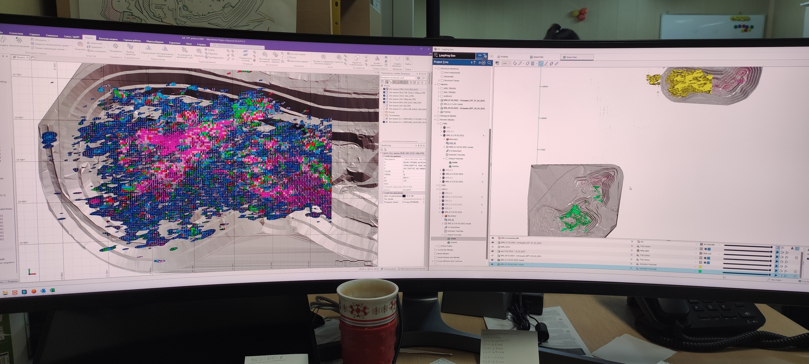This screenshot has width=809, height=364.
Task: Switch to the Скважина ribbon tab
Action: tap(52, 36)
